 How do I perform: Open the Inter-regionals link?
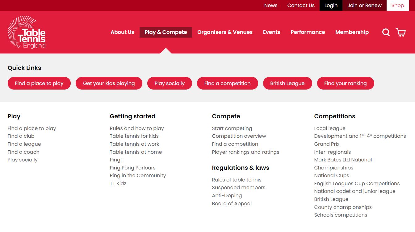(333, 152)
